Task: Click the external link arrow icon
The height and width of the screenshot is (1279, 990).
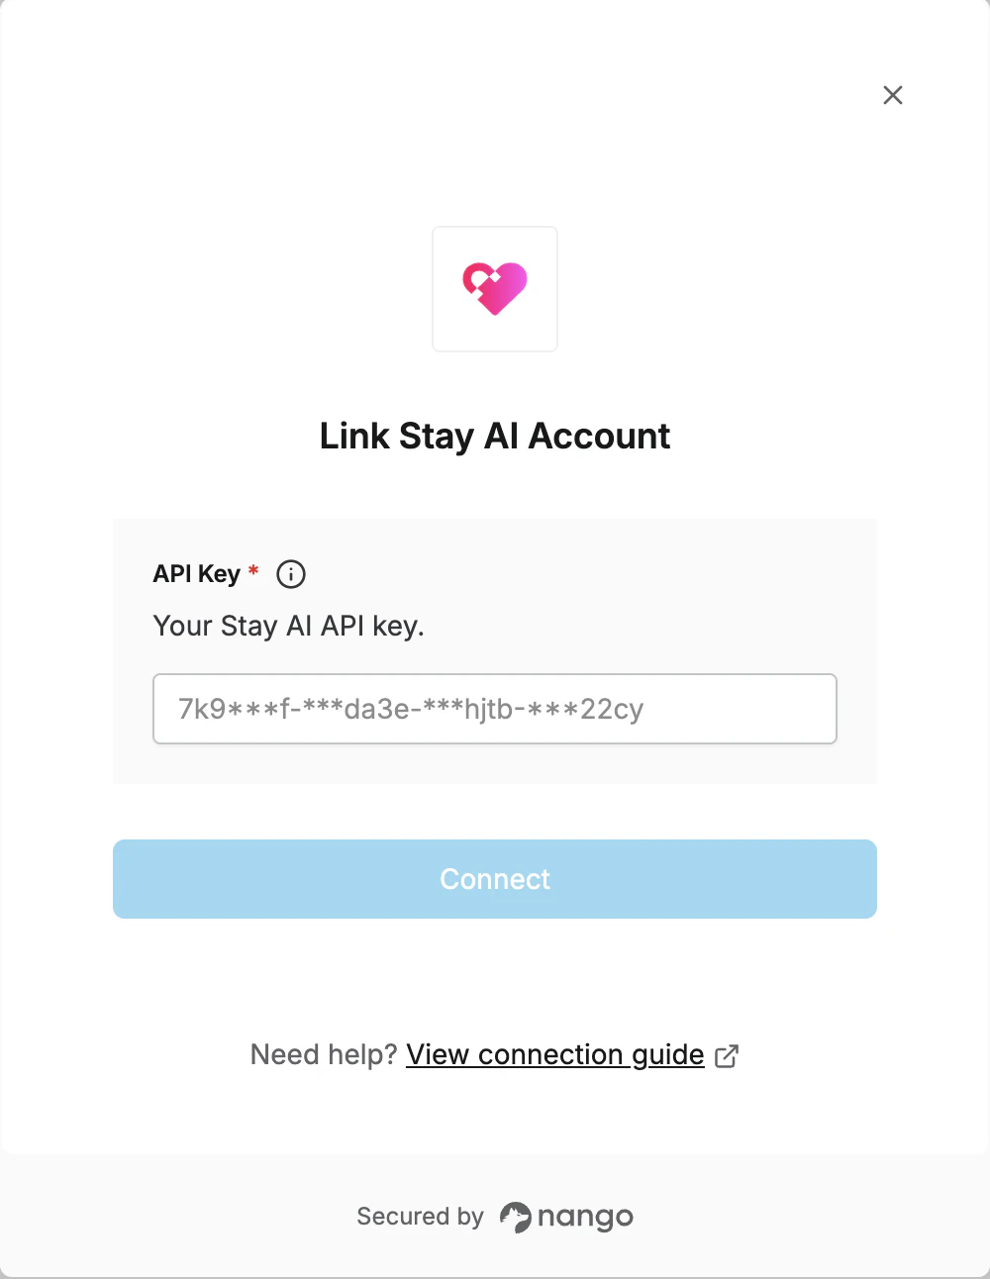Action: pyautogui.click(x=727, y=1055)
